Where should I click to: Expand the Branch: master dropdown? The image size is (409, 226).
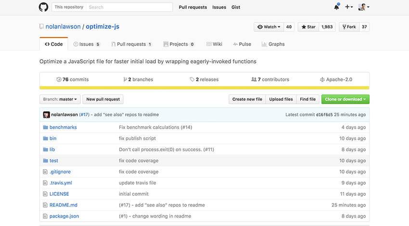pyautogui.click(x=60, y=100)
